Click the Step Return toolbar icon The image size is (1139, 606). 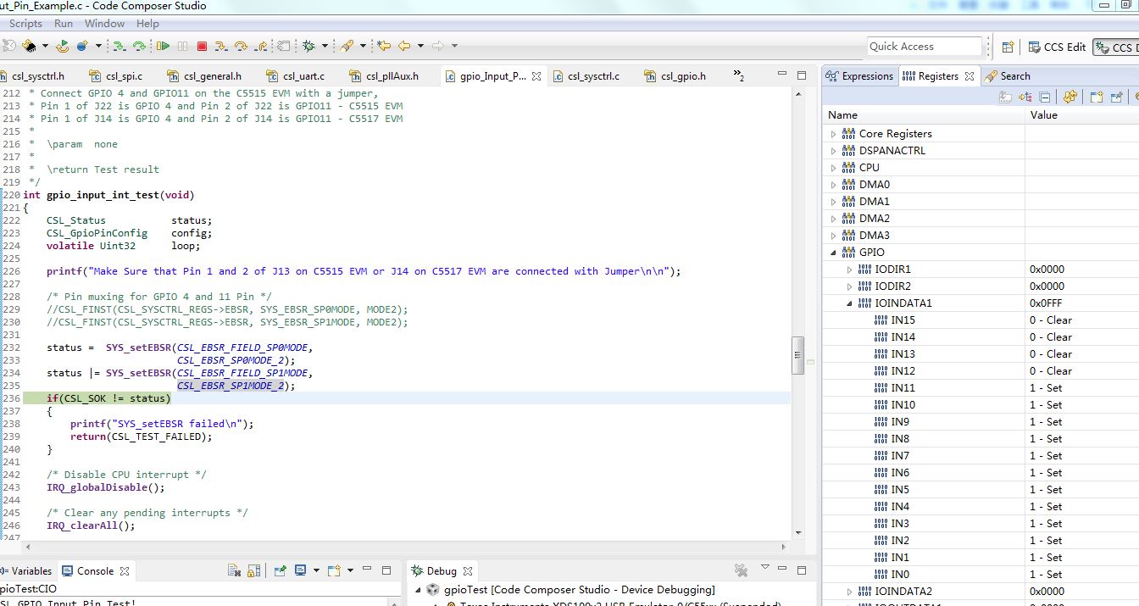(261, 46)
